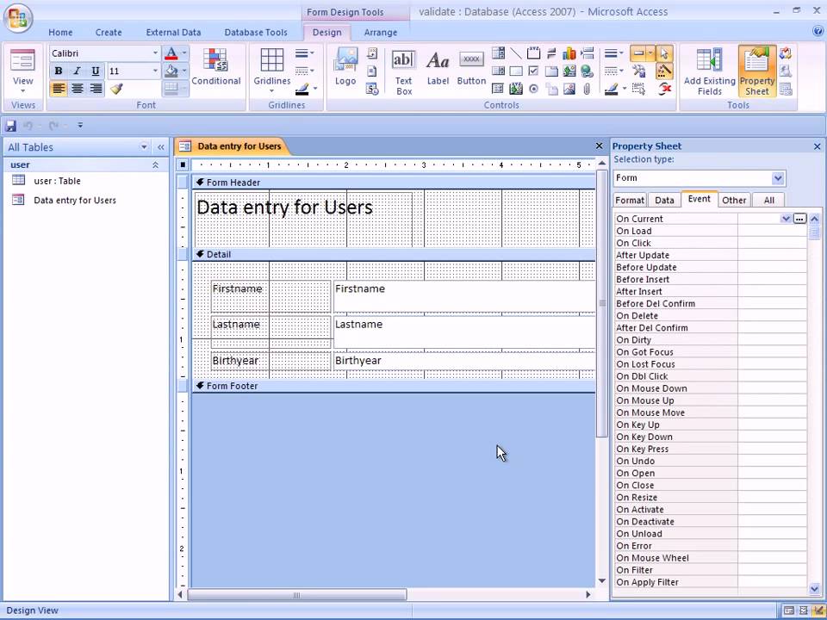Toggle Italic formatting
The height and width of the screenshot is (620, 827).
click(x=77, y=71)
